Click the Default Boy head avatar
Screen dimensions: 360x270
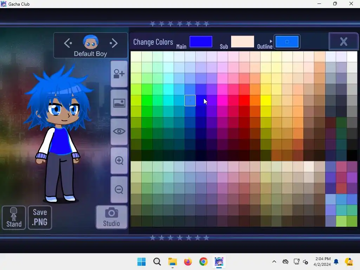[x=91, y=42]
